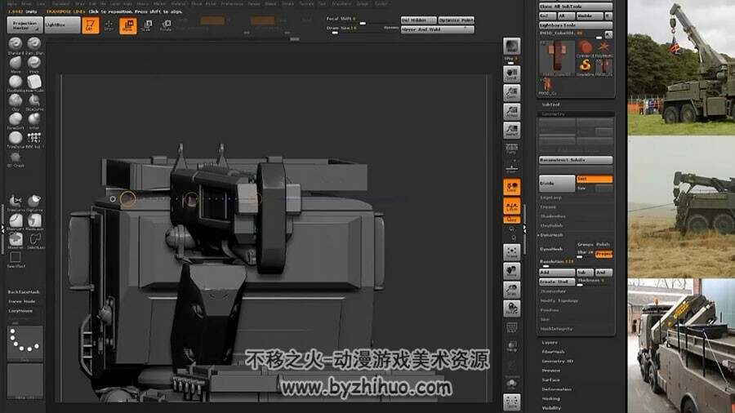735x413 pixels.
Task: Collapse the Geometry section header
Action: pos(553,113)
